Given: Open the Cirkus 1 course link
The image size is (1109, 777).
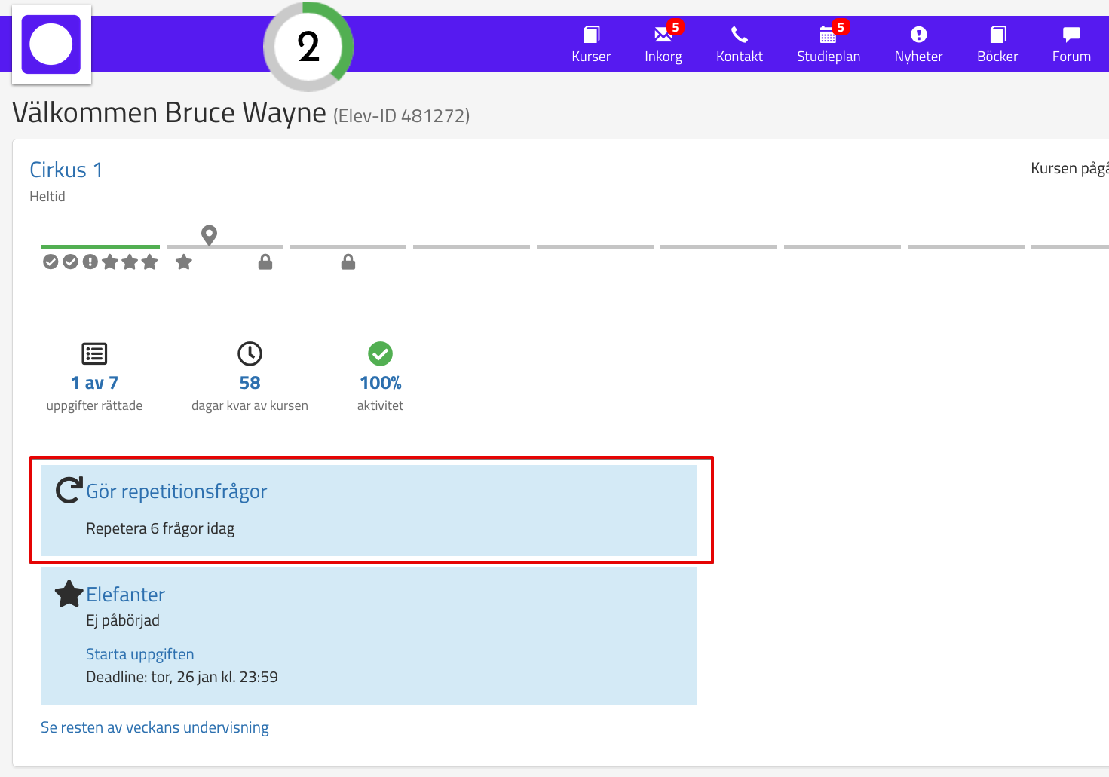Looking at the screenshot, I should (x=66, y=170).
